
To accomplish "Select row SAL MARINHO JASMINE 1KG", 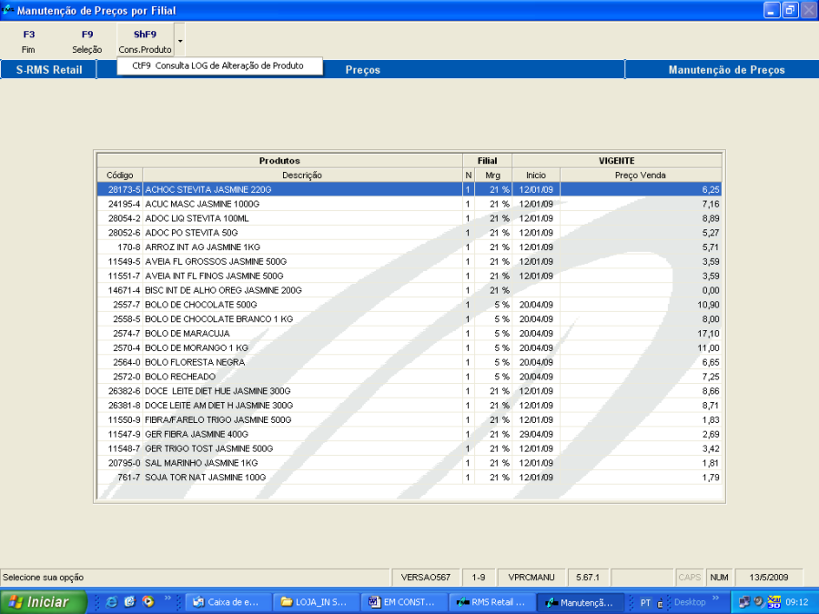I will pyautogui.click(x=409, y=463).
